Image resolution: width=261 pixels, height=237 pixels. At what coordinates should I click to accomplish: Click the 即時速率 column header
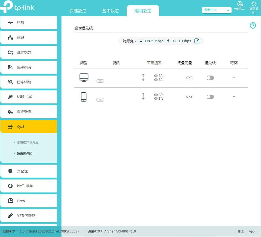(154, 63)
